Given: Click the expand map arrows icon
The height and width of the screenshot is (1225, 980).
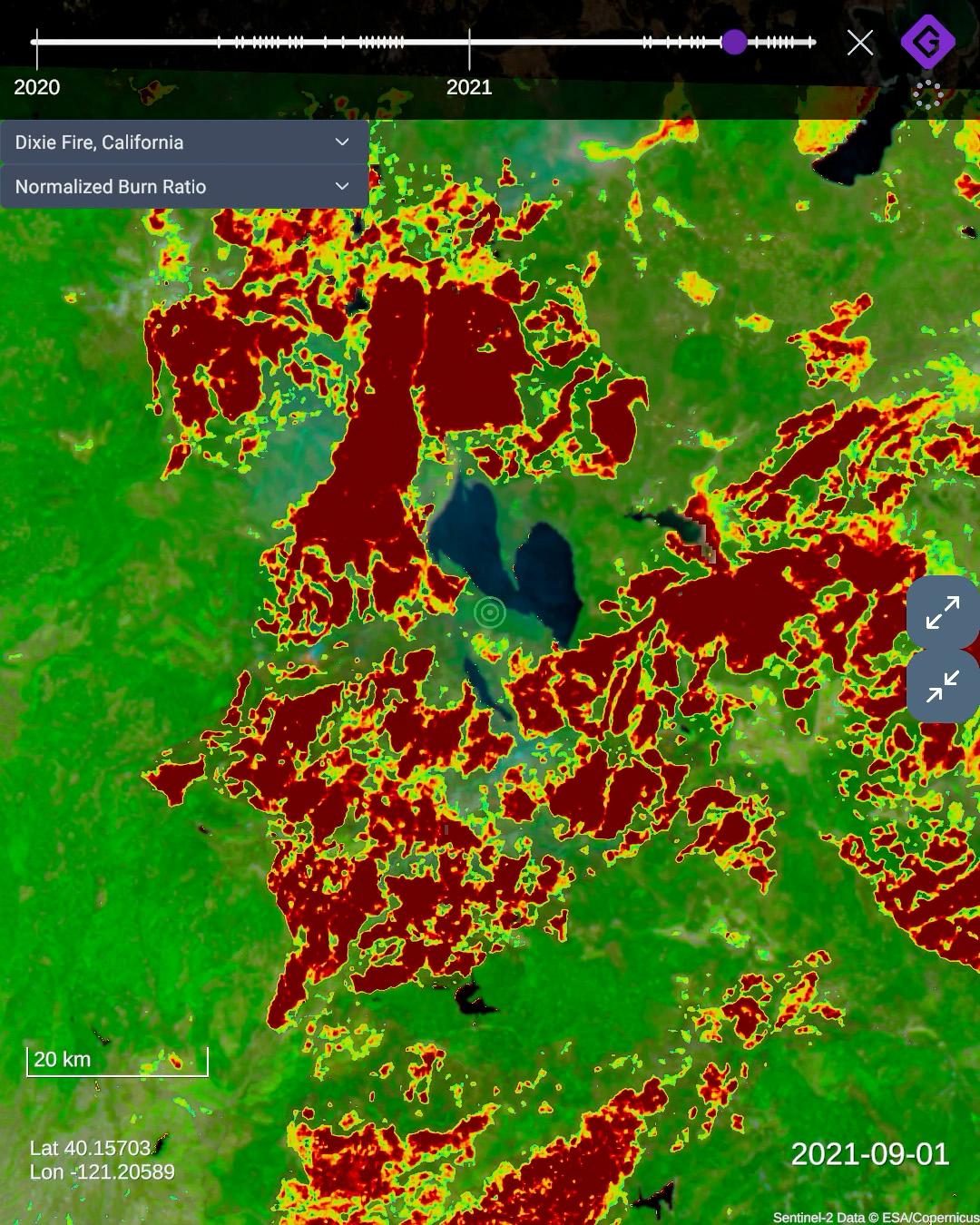Looking at the screenshot, I should coord(943,612).
